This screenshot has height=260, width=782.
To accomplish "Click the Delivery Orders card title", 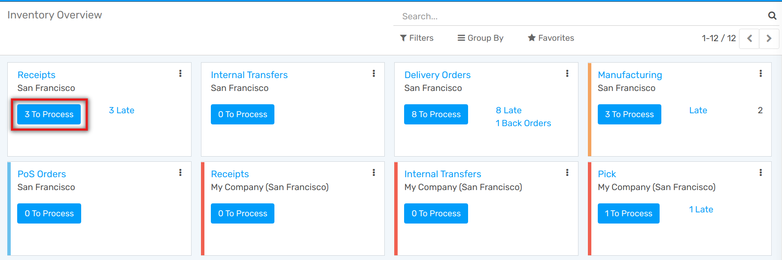I will point(437,75).
